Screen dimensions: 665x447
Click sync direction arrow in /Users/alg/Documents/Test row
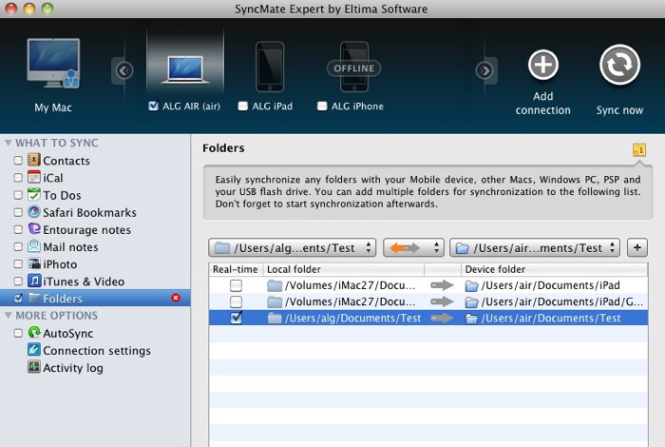(x=442, y=318)
